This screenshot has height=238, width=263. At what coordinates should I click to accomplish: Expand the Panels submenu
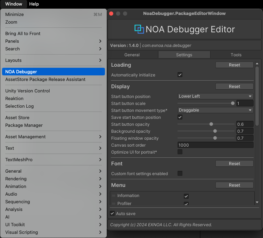click(54, 41)
